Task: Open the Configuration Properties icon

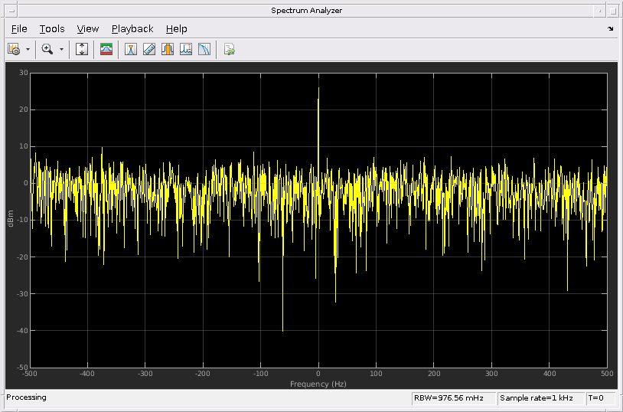Action: [x=14, y=49]
